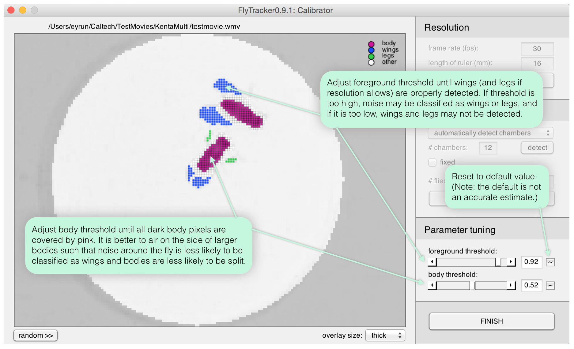This screenshot has height=349, width=574.
Task: Click the length of ruler input field
Action: tap(537, 63)
